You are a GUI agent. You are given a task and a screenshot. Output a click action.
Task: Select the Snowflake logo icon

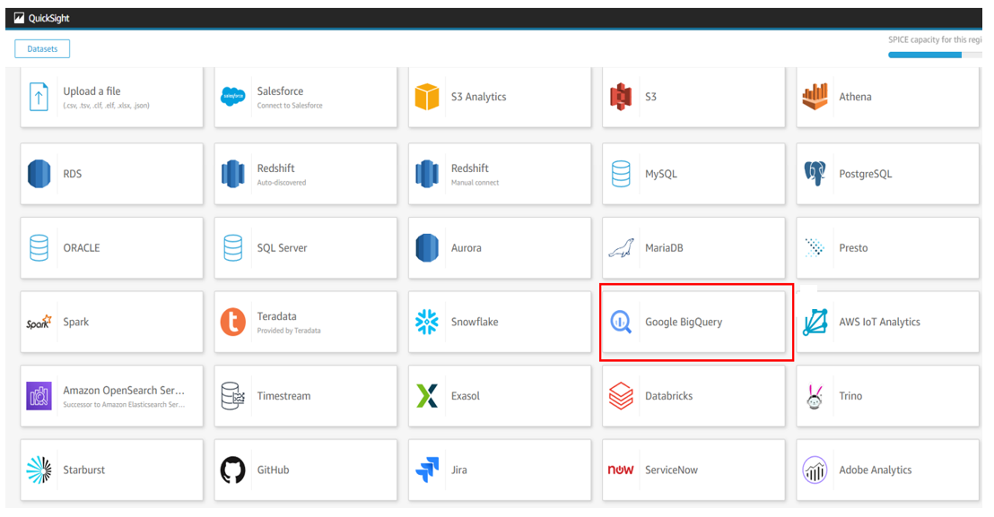click(427, 322)
